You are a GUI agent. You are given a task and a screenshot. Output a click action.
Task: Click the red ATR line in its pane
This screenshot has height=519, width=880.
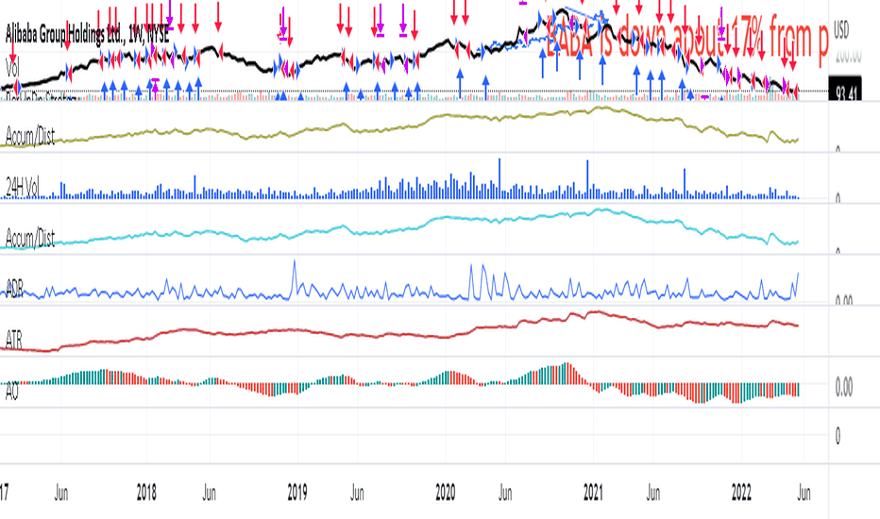coord(399,331)
